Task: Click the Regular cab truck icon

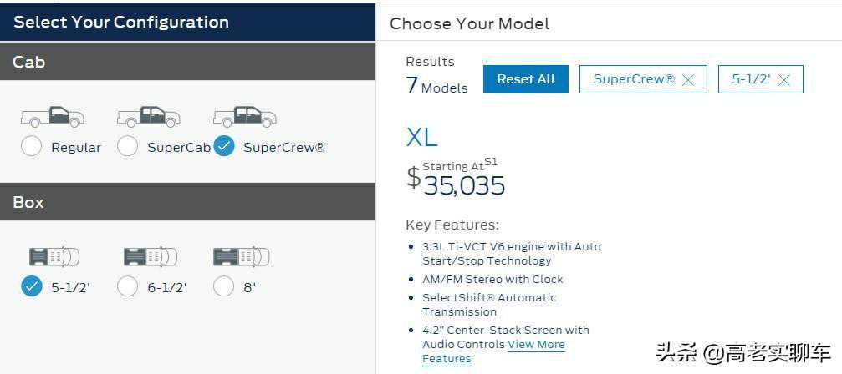Action: [52, 117]
